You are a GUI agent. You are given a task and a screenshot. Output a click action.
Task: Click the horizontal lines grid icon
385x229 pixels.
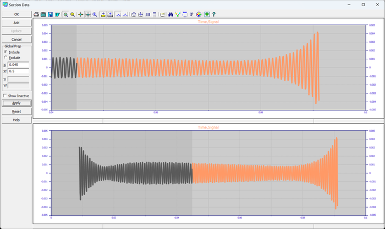click(155, 14)
